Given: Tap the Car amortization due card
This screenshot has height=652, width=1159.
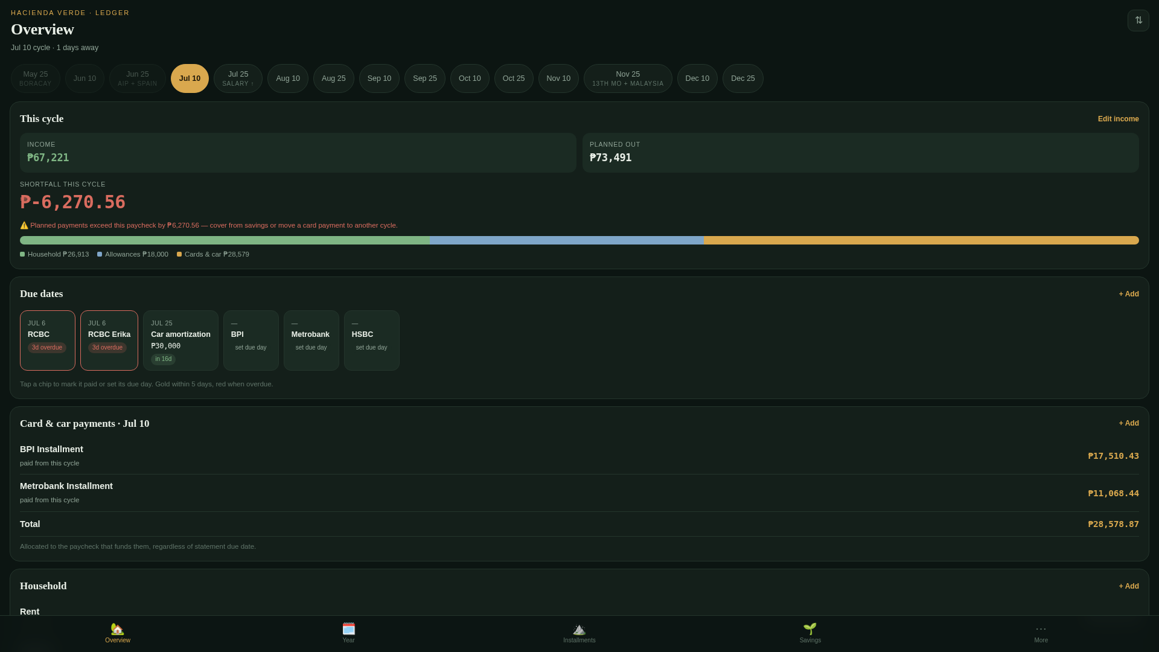Looking at the screenshot, I should point(180,340).
